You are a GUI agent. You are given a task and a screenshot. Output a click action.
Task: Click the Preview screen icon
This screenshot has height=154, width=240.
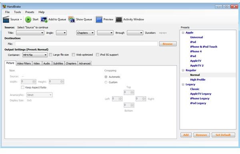click(x=99, y=20)
